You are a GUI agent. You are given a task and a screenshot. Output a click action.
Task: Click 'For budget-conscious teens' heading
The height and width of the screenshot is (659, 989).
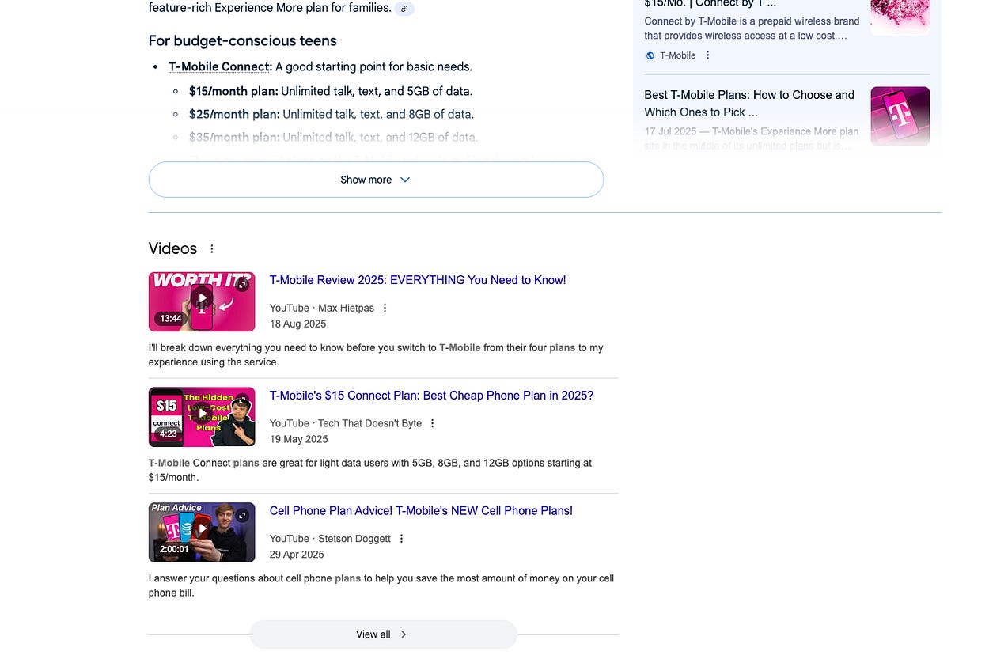click(x=243, y=41)
